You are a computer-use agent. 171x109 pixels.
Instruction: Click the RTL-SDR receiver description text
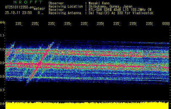[120, 10]
